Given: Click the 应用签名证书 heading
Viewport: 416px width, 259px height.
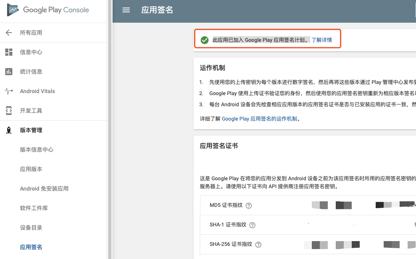Looking at the screenshot, I should pos(219,146).
